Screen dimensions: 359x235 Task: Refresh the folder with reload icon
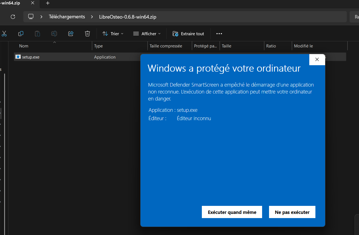[x=13, y=17]
